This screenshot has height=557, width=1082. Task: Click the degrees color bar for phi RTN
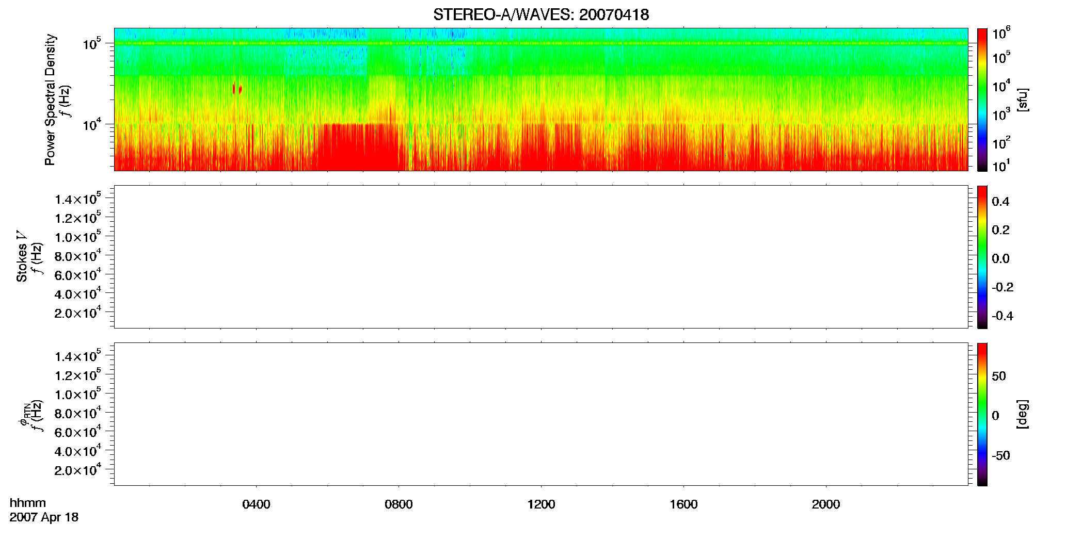click(982, 414)
